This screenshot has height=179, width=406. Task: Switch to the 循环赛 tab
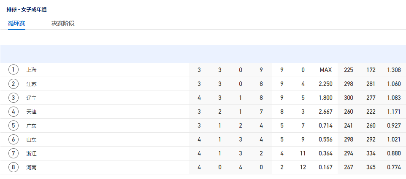[x=16, y=23]
